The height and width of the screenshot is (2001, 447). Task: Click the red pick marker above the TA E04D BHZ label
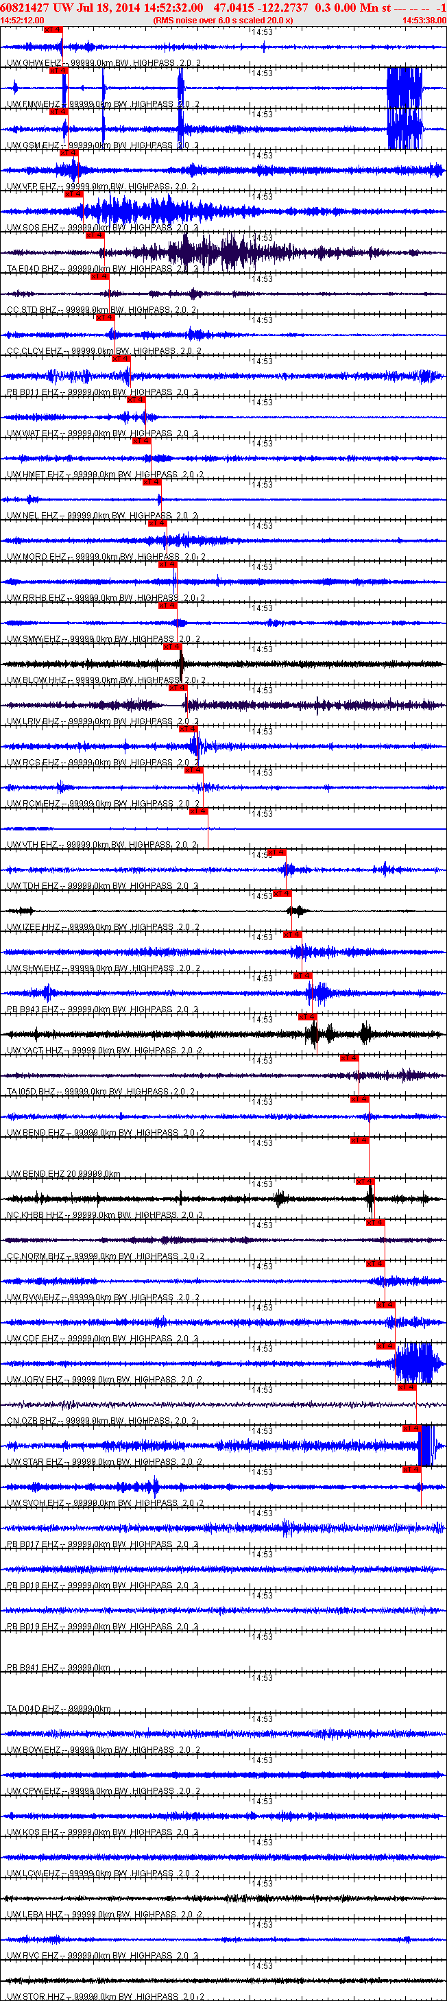pyautogui.click(x=95, y=235)
